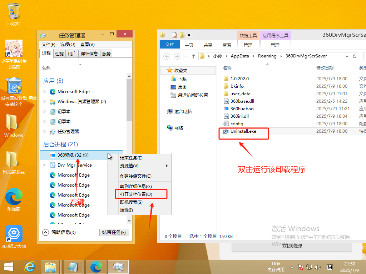This screenshot has width=366, height=274.
Task: Sort files by the 修改日期 column header
Action: 325,68
